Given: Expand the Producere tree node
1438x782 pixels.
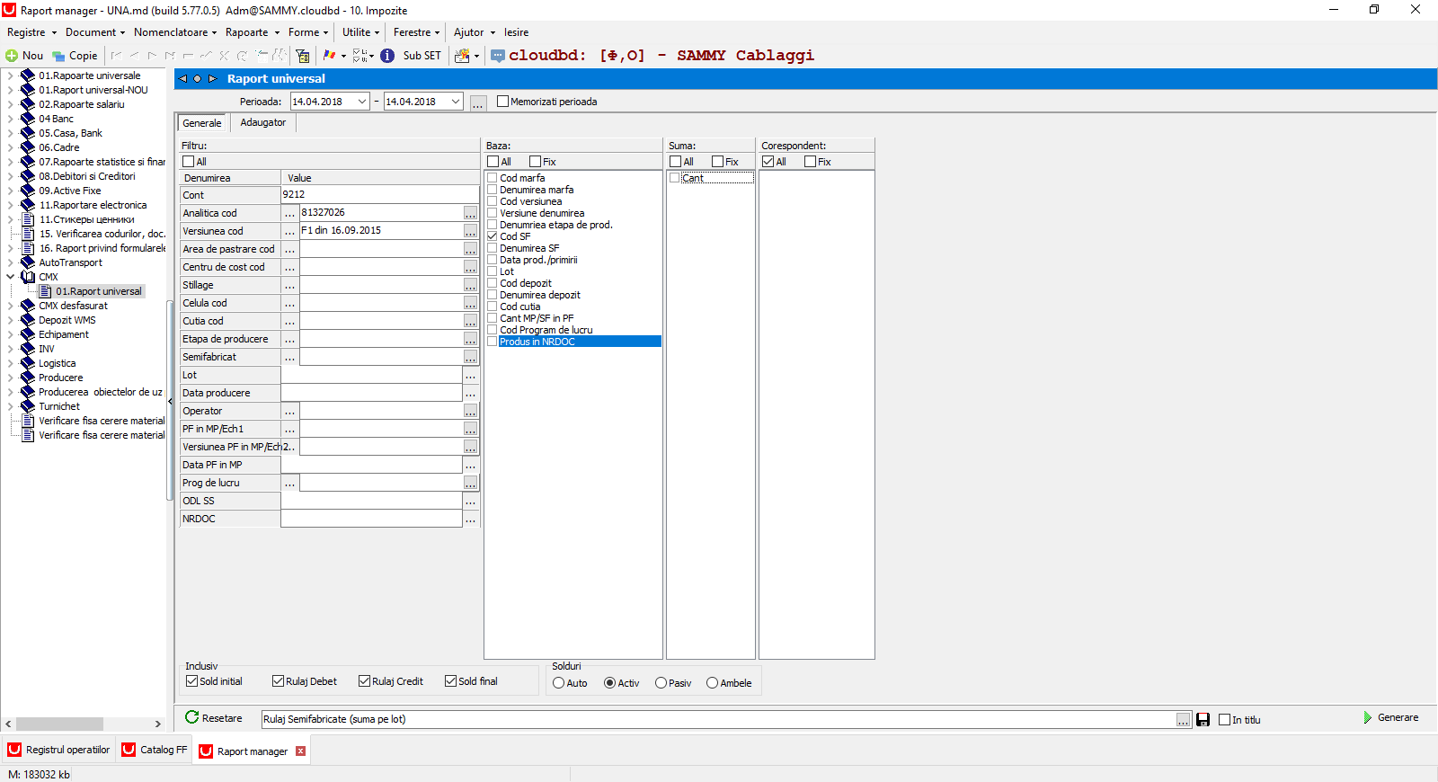Looking at the screenshot, I should point(11,378).
